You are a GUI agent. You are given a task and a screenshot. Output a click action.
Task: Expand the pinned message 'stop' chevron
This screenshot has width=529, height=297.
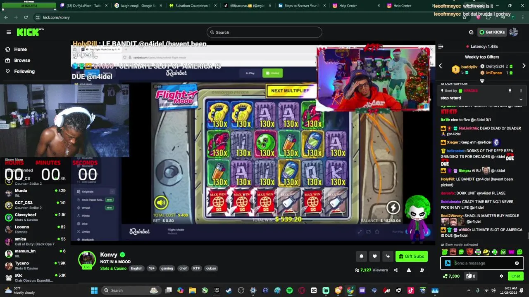(x=521, y=99)
